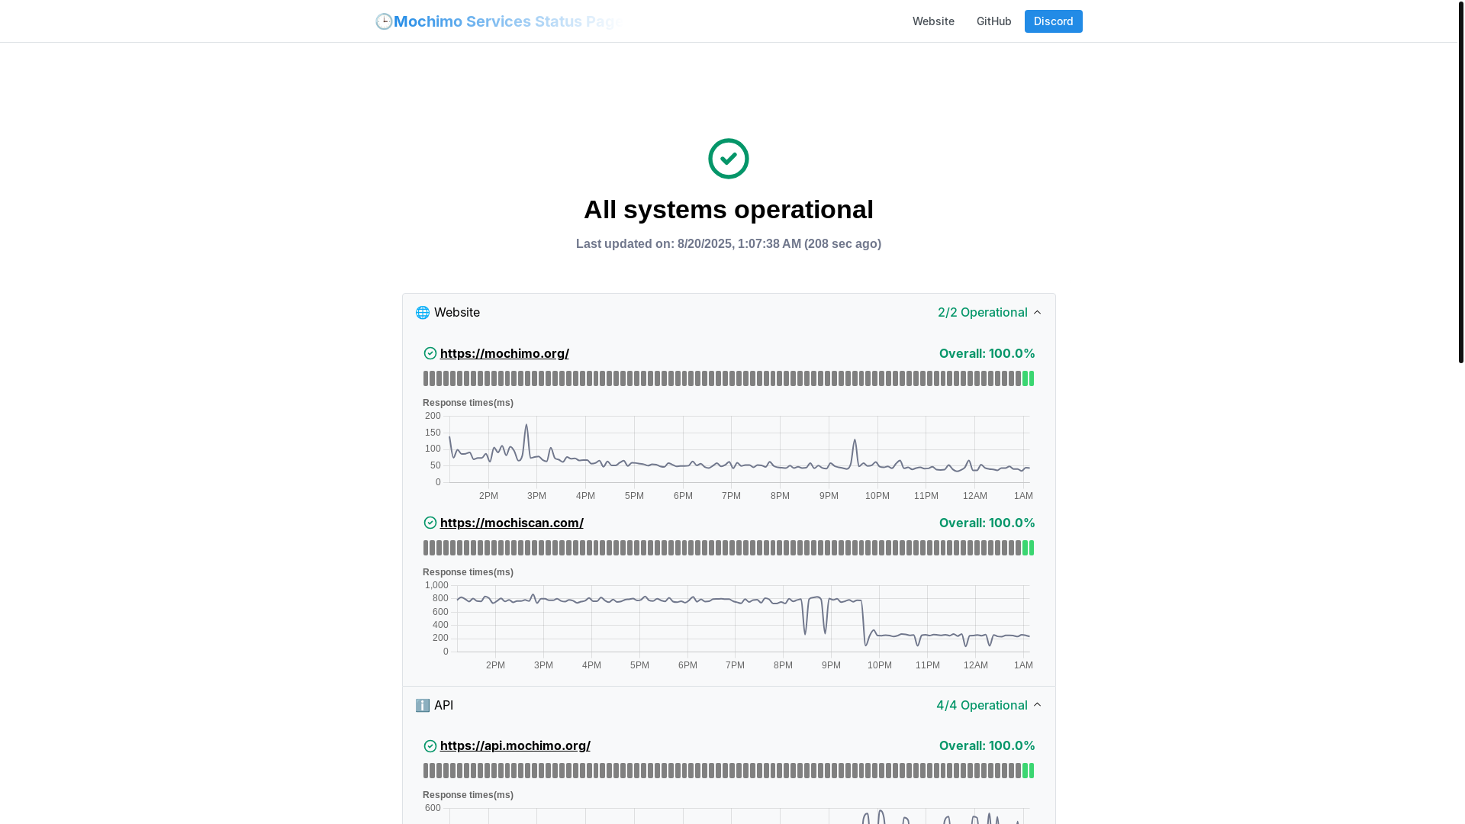
Task: Click the Website group header label
Action: [x=457, y=312]
